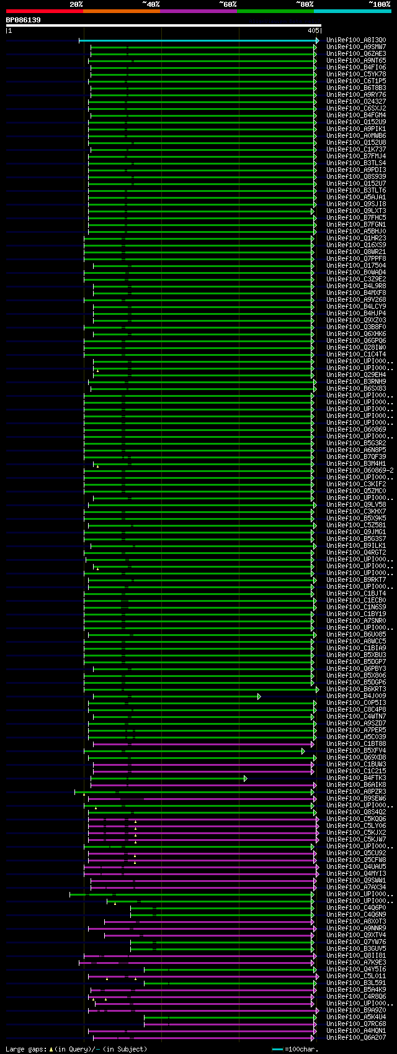Click the hit UniRef100_Q4UAU5
Image resolution: width=397 pixels, height=1054 pixels.
click(356, 867)
